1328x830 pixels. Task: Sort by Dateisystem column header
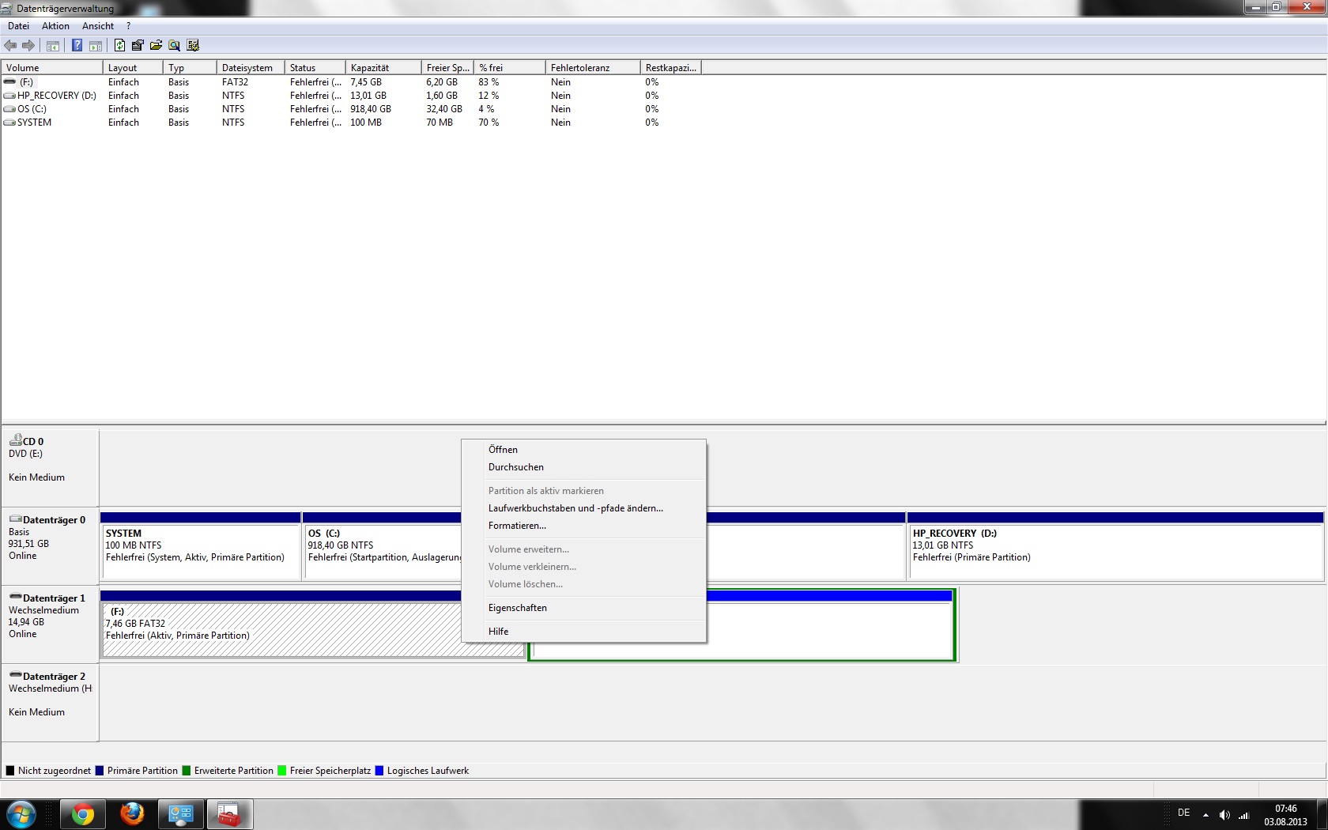point(251,68)
